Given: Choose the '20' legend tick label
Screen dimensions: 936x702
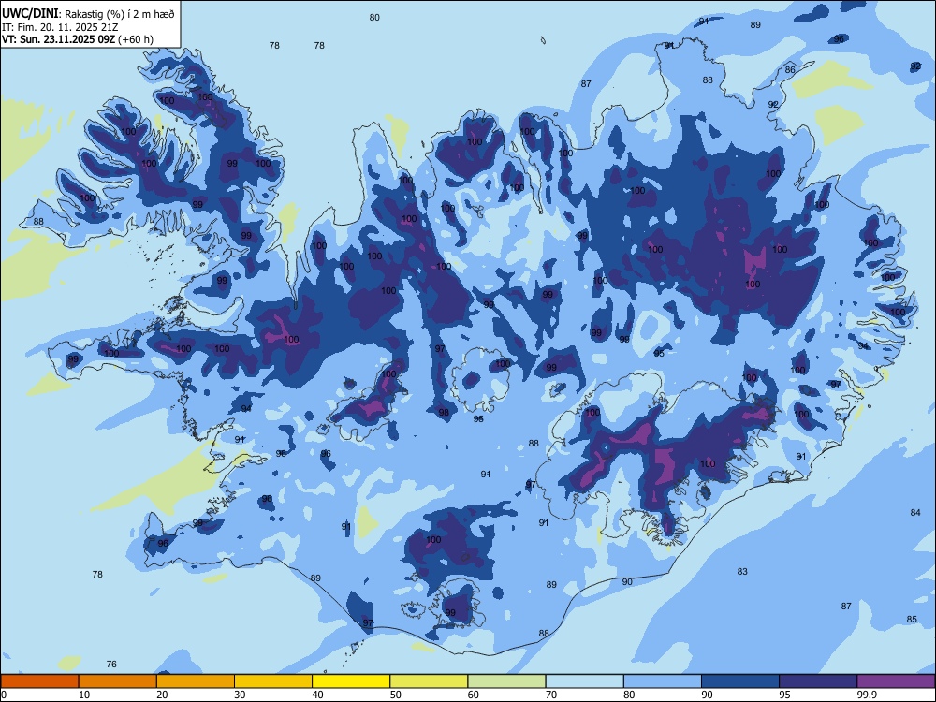Looking at the screenshot, I should point(162,695).
